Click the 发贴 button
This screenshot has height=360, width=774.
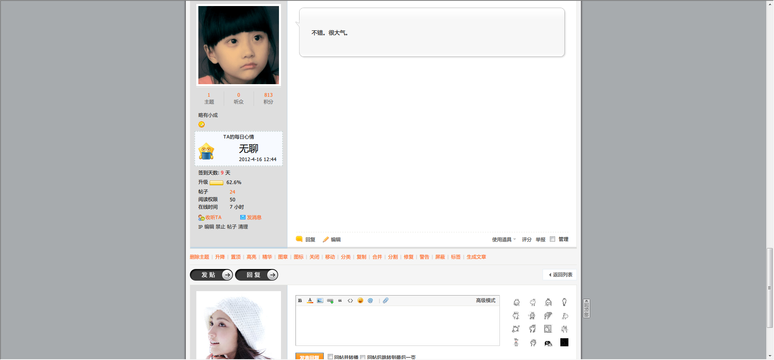pyautogui.click(x=211, y=275)
